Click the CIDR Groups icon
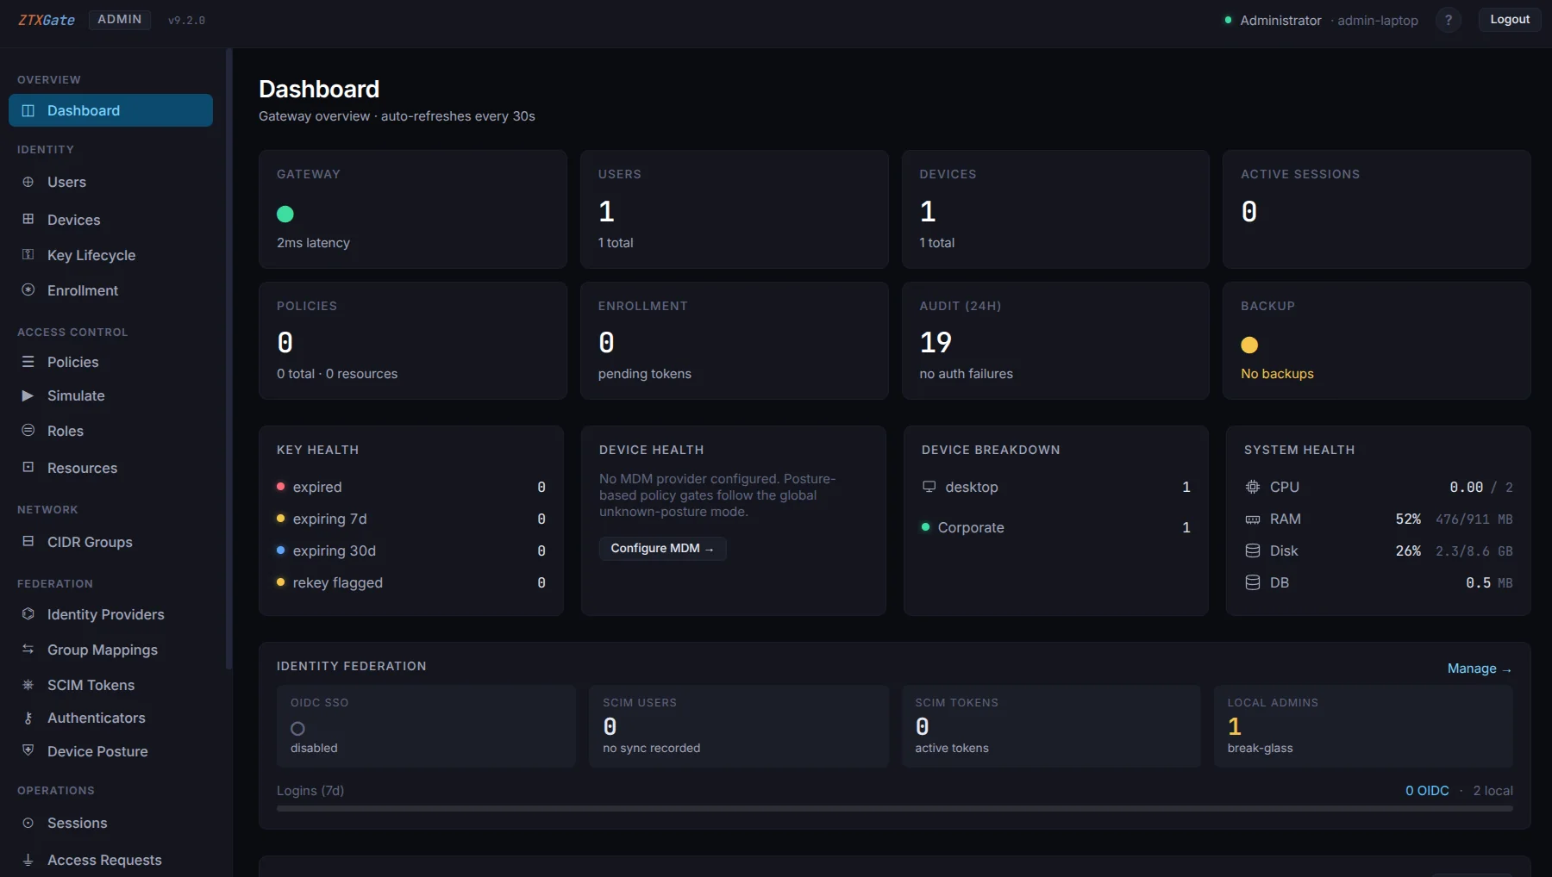This screenshot has width=1552, height=877. (x=28, y=541)
